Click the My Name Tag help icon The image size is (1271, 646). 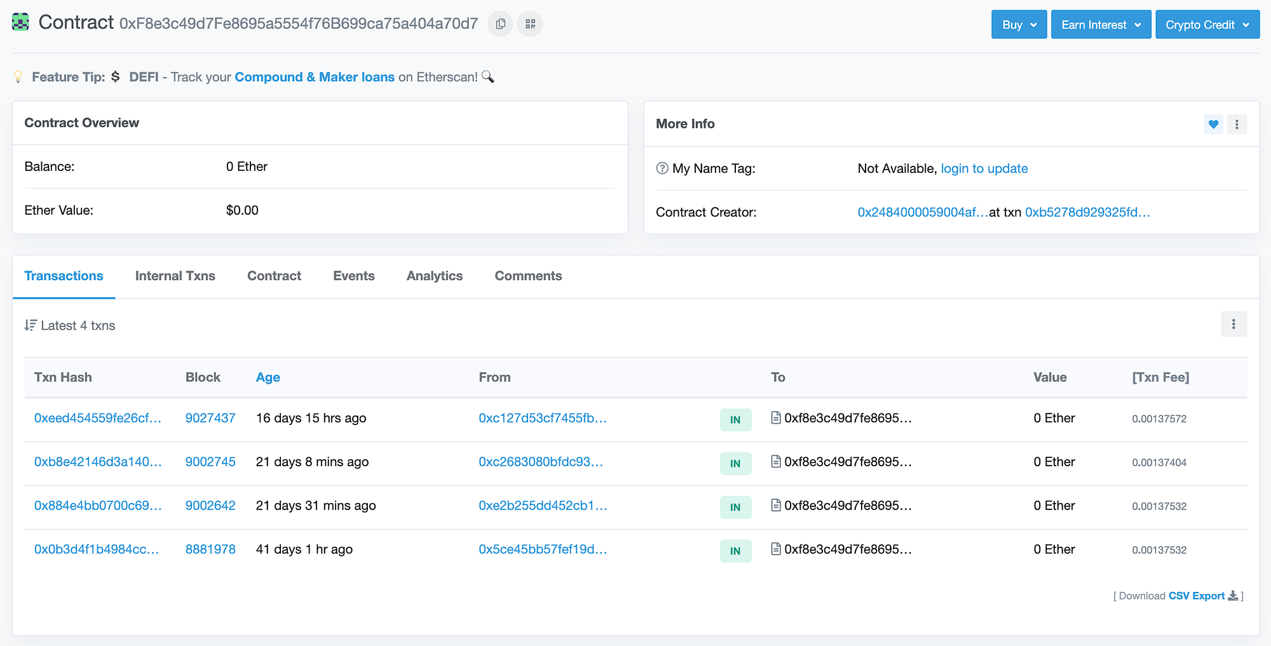tap(662, 168)
